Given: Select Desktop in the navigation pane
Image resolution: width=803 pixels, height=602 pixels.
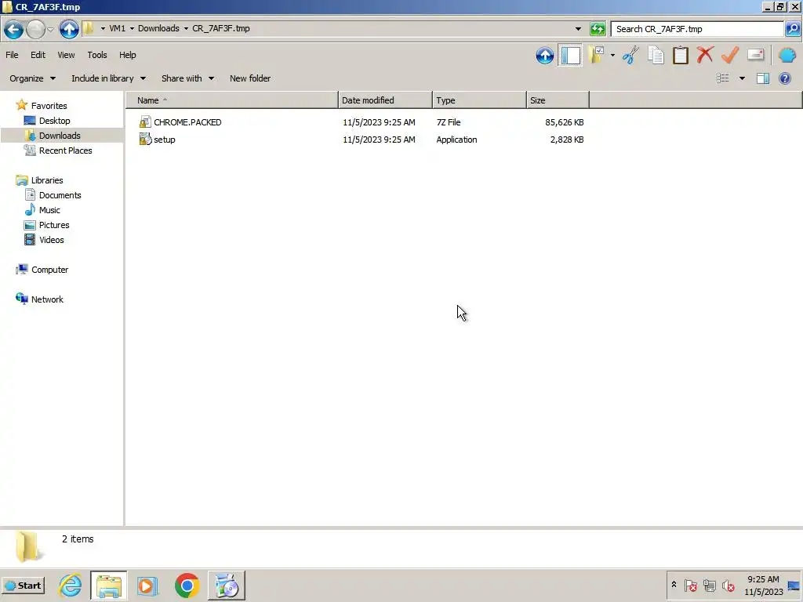Looking at the screenshot, I should [x=54, y=121].
